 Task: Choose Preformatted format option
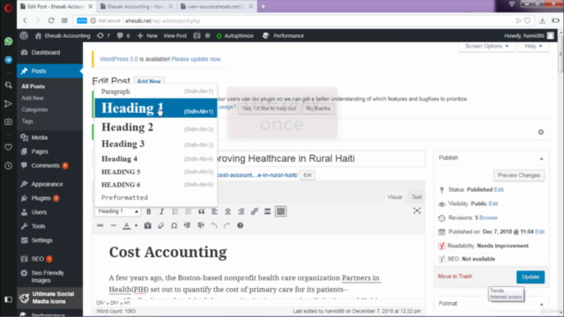coord(156,197)
